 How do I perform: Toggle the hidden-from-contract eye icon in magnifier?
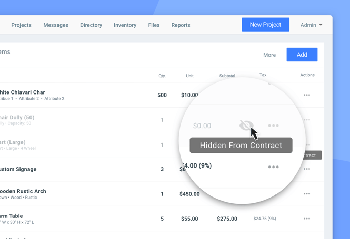pos(246,126)
